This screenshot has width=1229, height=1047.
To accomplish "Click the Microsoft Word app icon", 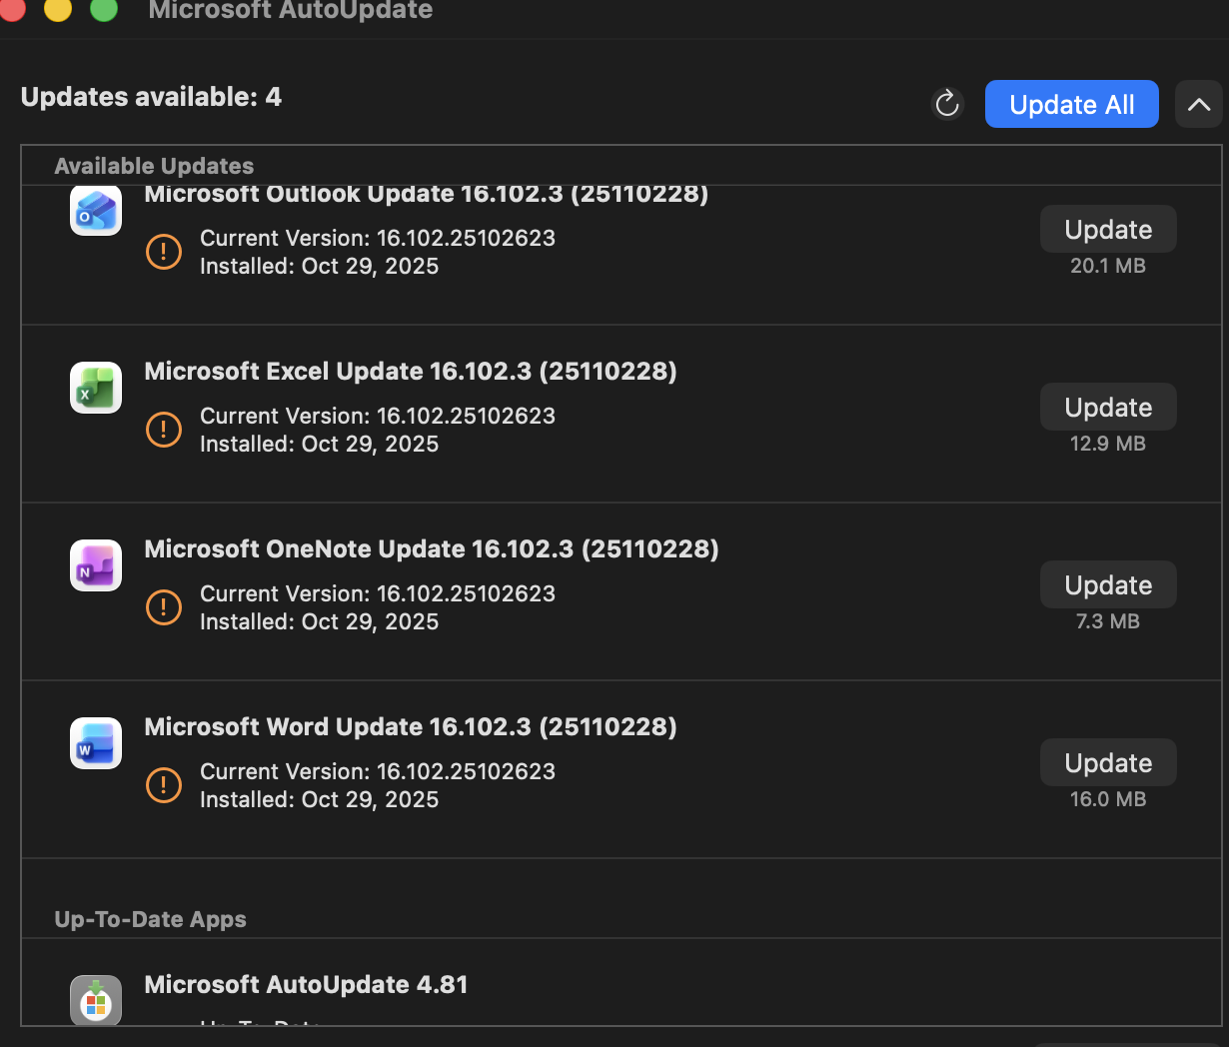I will (x=96, y=743).
